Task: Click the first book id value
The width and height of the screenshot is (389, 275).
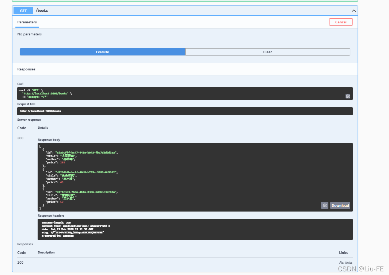Action: tap(86, 152)
